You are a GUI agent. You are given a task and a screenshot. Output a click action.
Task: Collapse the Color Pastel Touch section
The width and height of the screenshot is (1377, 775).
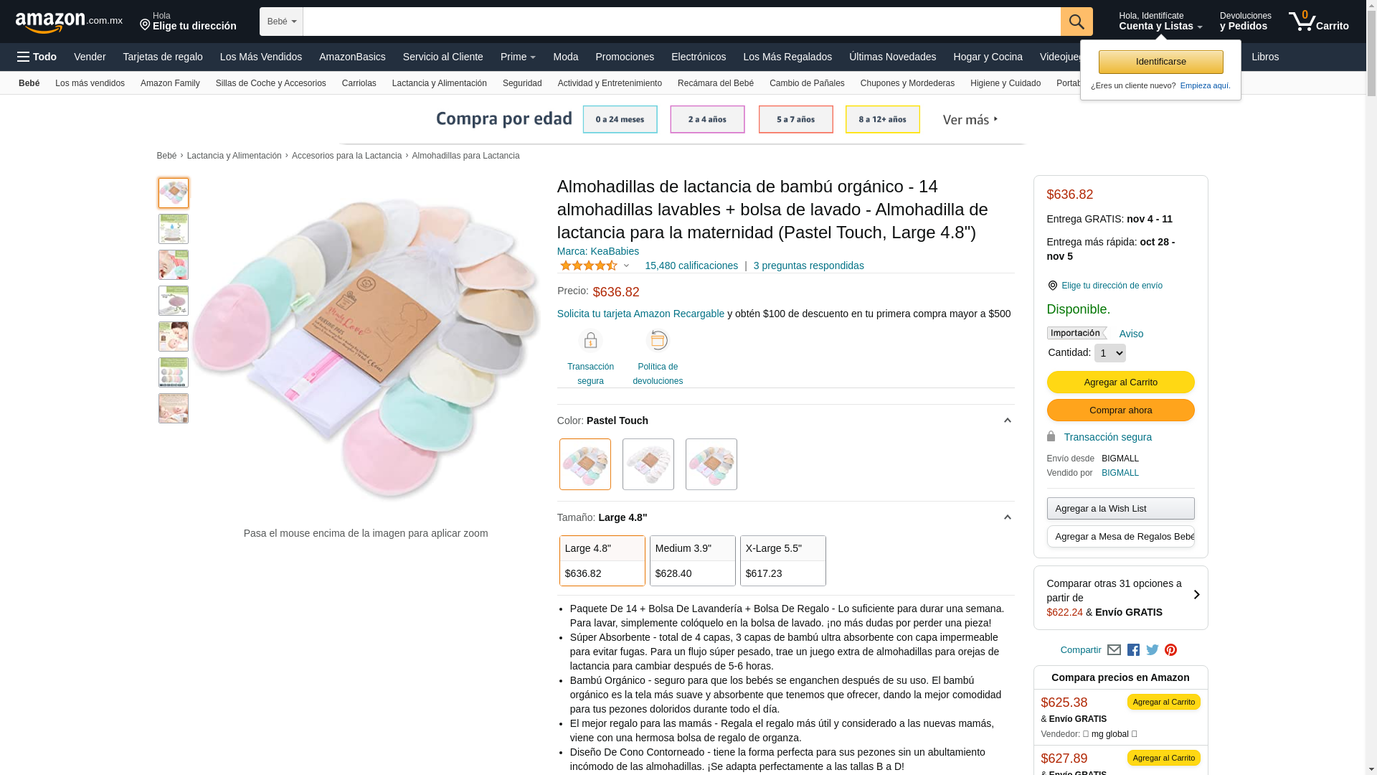[x=1007, y=421]
